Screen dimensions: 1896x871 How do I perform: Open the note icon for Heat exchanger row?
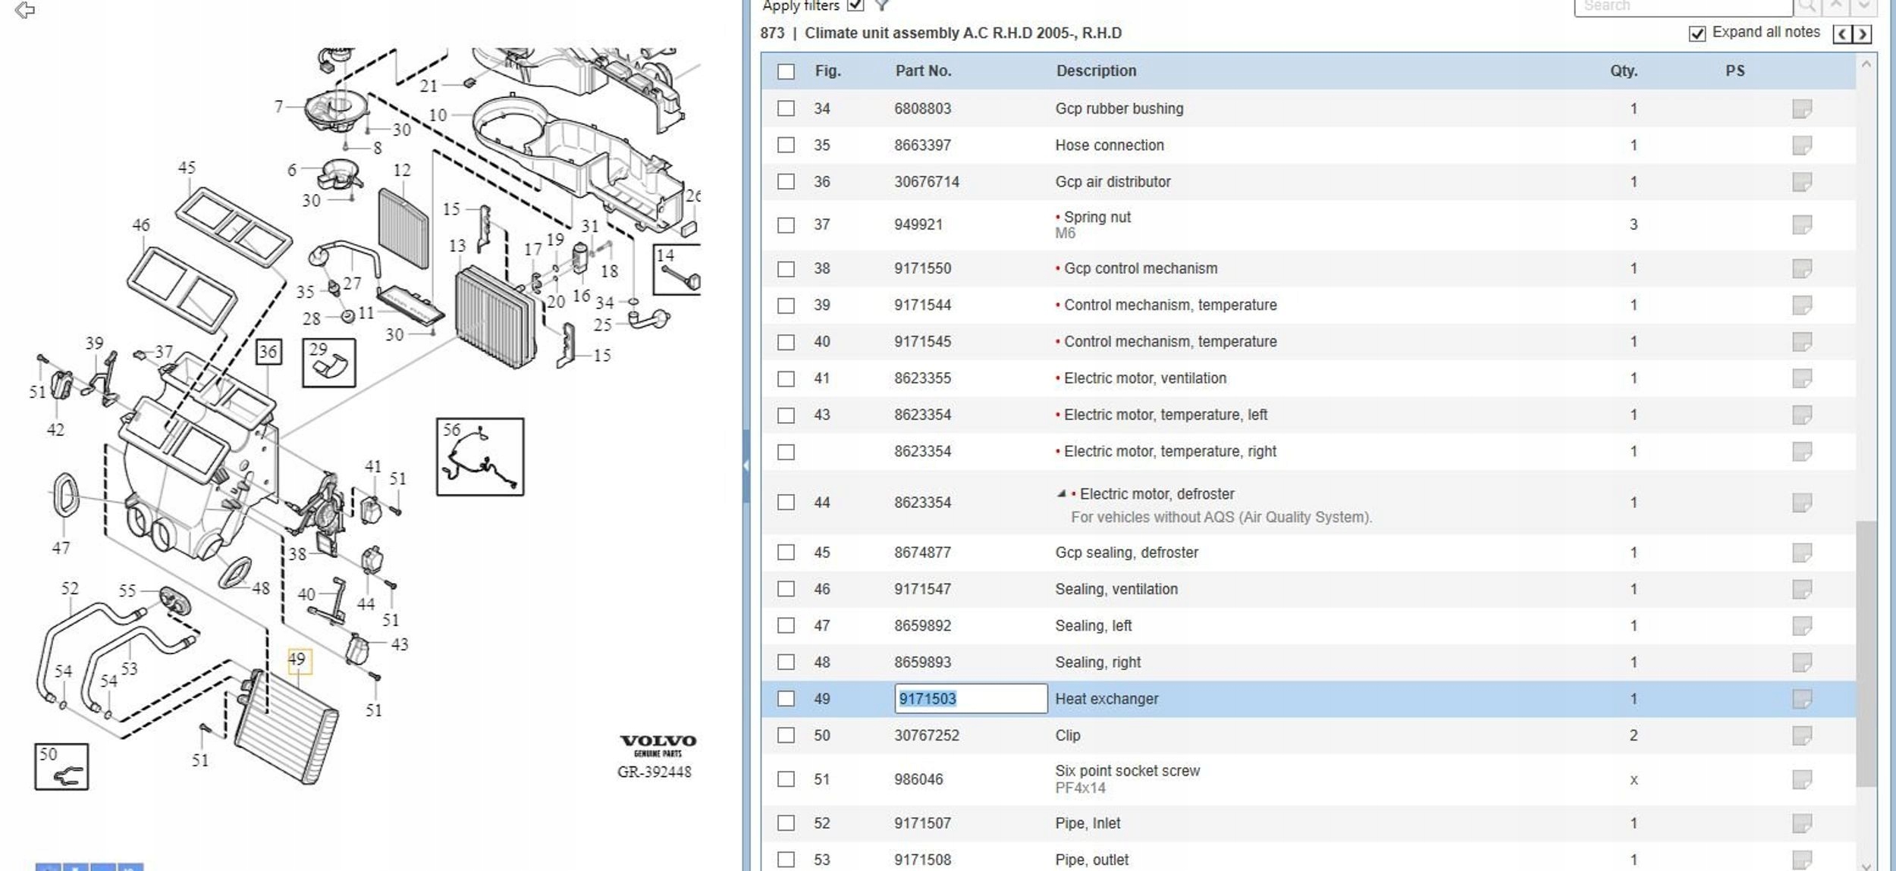[x=1801, y=698]
